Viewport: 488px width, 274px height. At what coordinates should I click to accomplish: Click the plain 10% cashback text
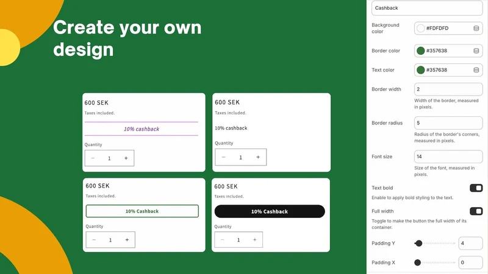point(231,128)
